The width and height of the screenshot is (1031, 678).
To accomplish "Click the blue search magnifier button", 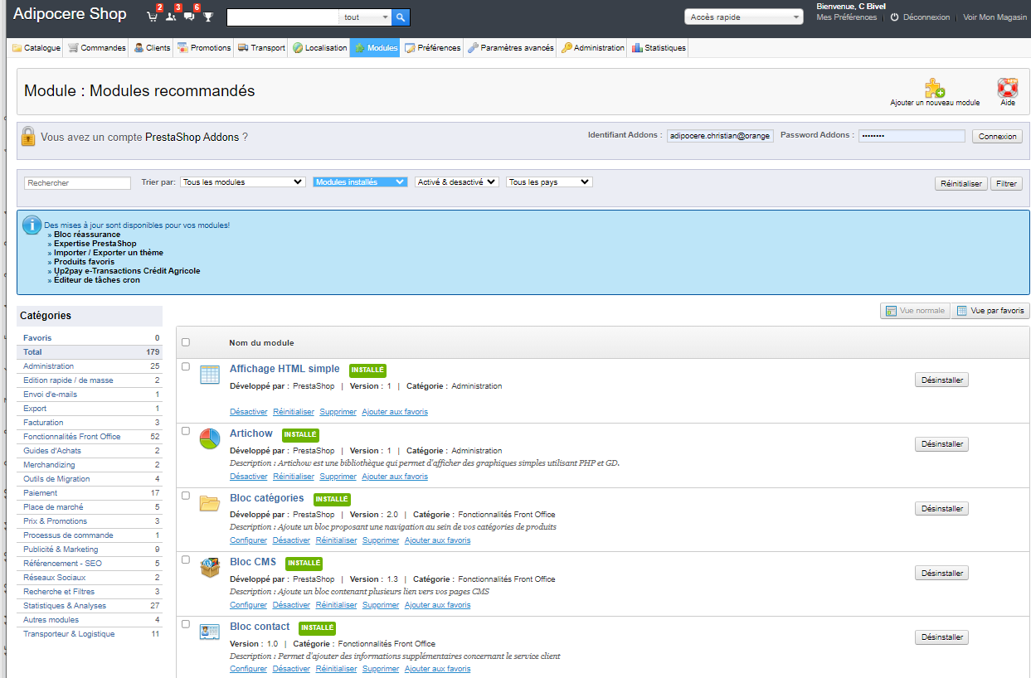I will pos(401,17).
